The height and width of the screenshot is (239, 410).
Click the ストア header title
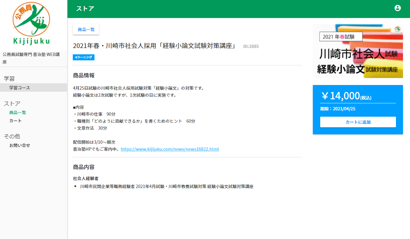[x=85, y=9]
